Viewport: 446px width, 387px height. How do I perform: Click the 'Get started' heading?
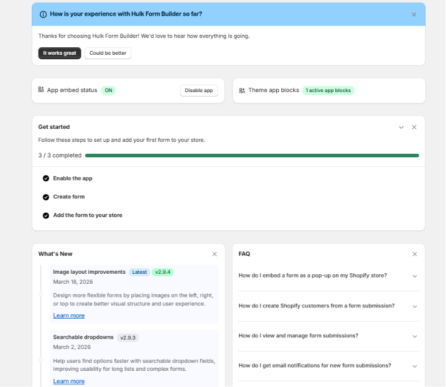[54, 127]
